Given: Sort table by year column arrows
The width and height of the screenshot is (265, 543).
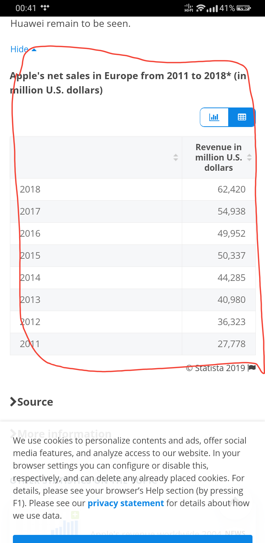Looking at the screenshot, I should (x=176, y=158).
